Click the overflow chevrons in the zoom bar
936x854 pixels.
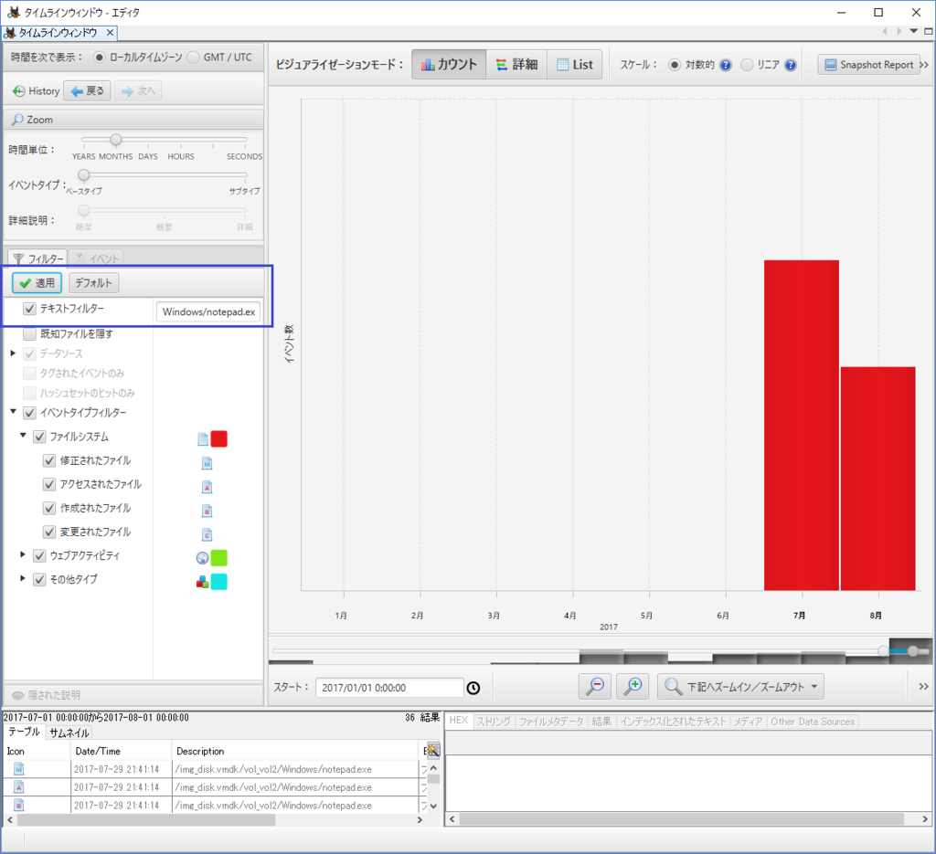[923, 687]
